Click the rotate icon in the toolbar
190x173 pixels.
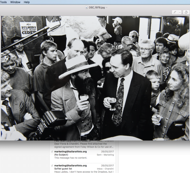[x=186, y=12]
